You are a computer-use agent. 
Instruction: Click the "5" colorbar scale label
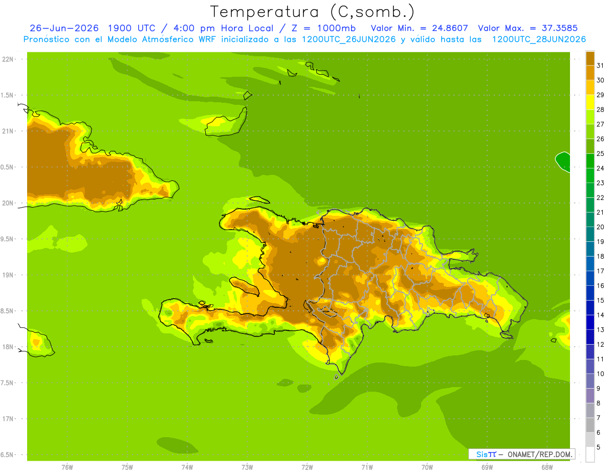point(599,447)
